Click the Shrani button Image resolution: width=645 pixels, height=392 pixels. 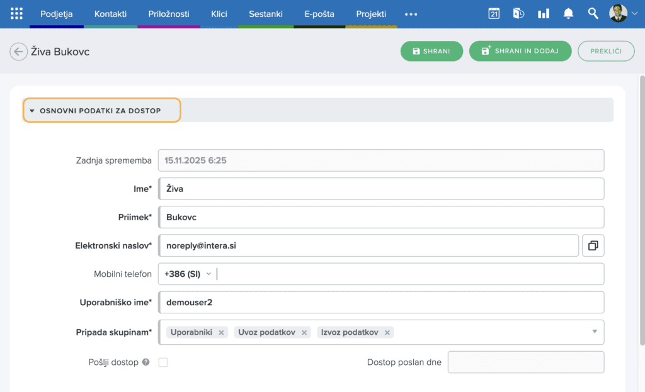[x=431, y=52]
